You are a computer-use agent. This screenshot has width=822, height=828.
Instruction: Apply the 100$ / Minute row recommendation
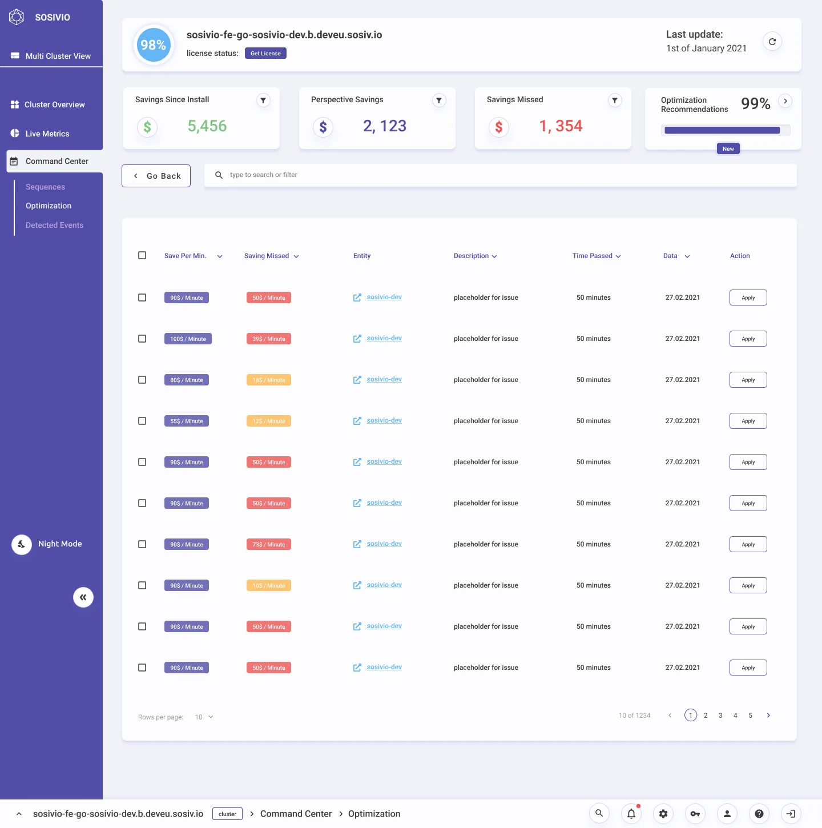coord(748,339)
